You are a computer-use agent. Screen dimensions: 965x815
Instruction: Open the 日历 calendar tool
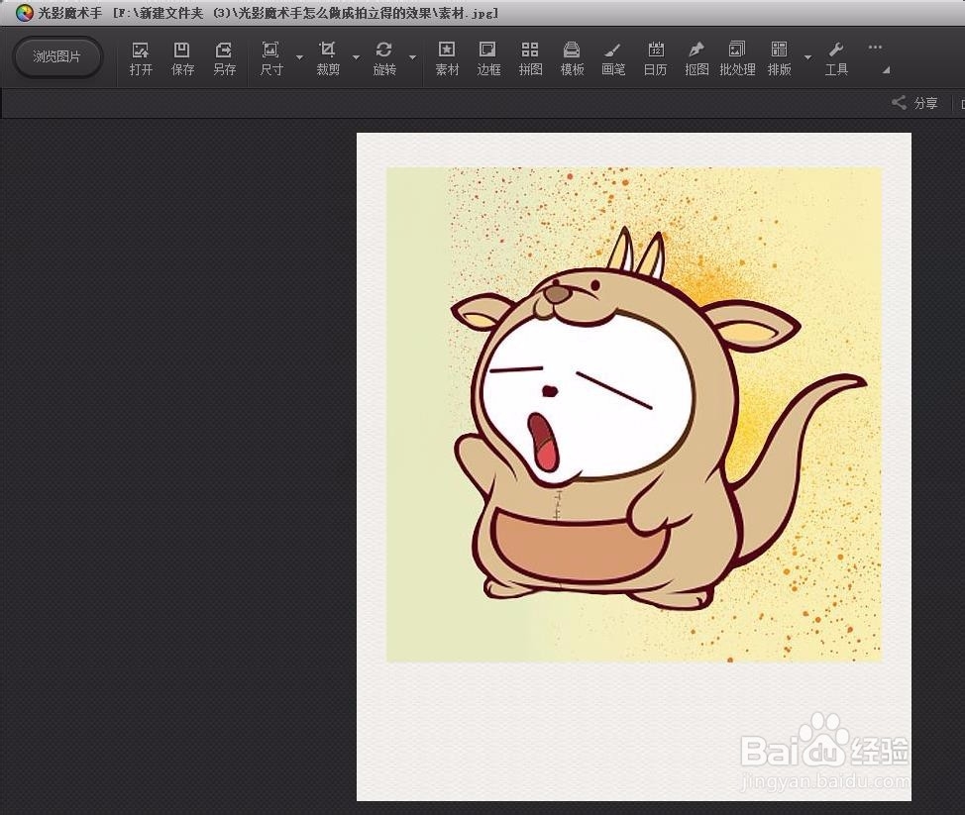[x=656, y=58]
